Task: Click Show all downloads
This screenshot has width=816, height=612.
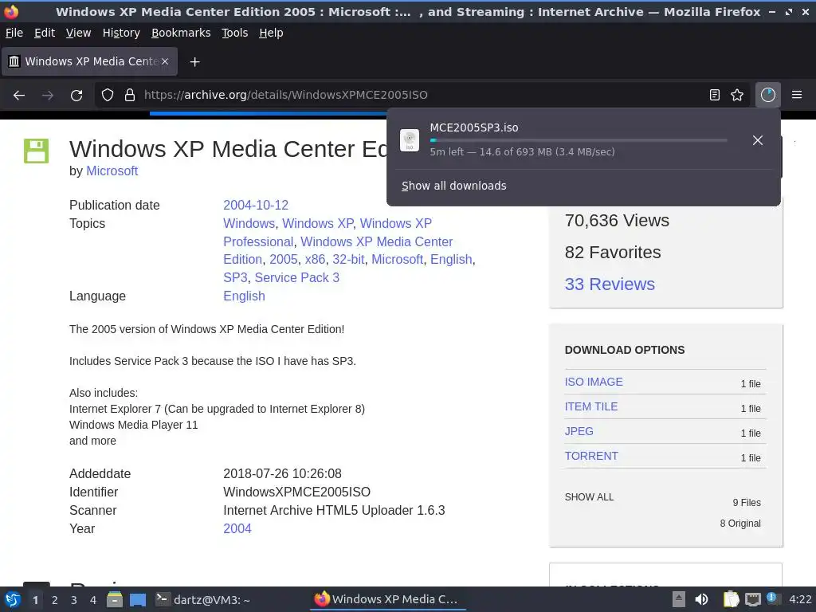Action: 453,186
